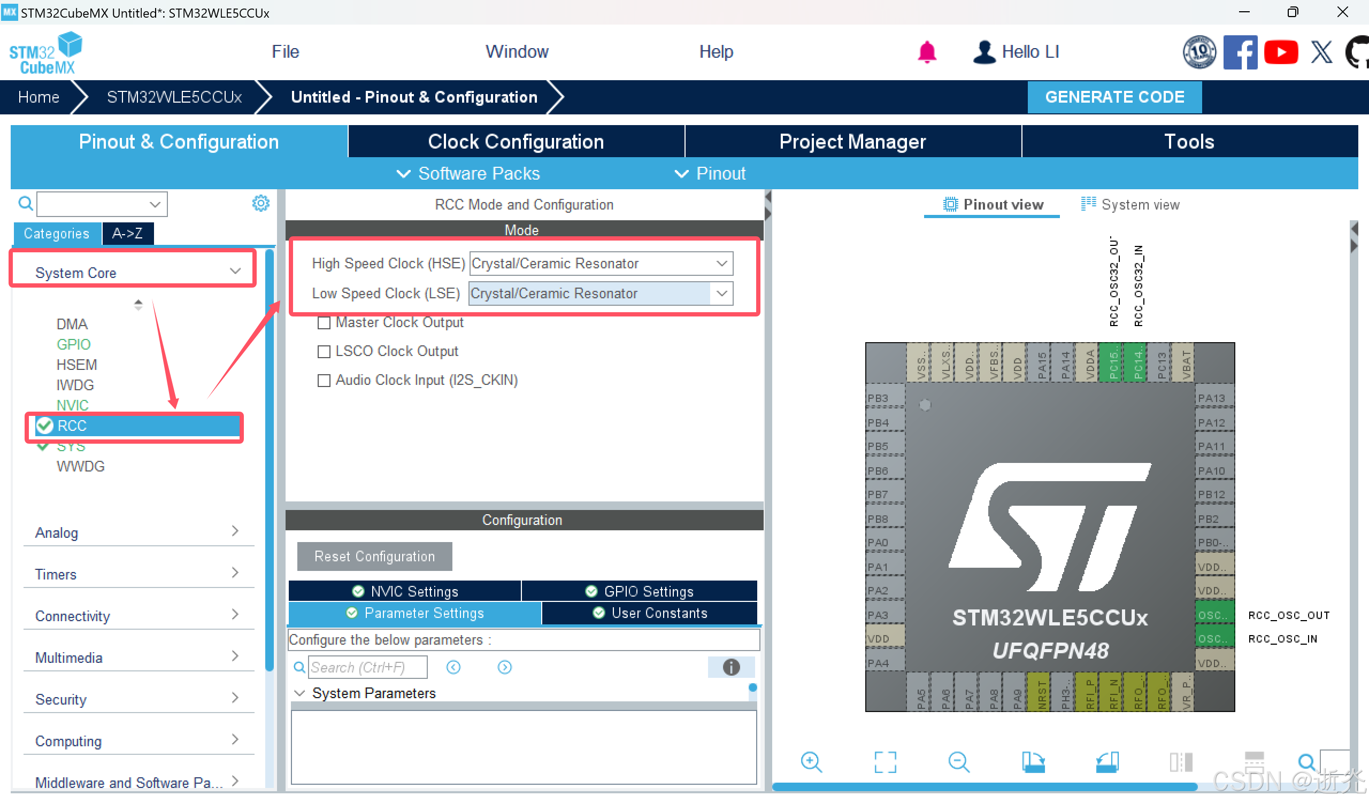Open High Speed Clock (HSE) dropdown

point(601,264)
